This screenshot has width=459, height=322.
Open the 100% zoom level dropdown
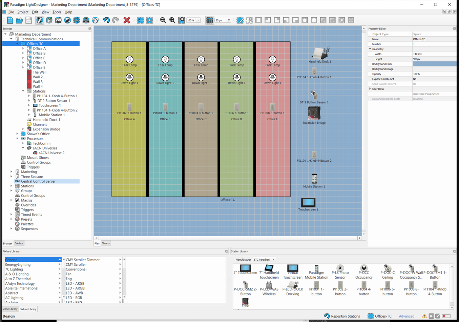(198, 20)
